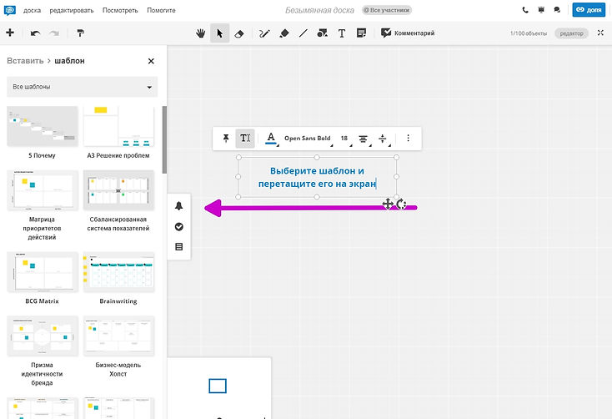Close the template panel

[151, 61]
